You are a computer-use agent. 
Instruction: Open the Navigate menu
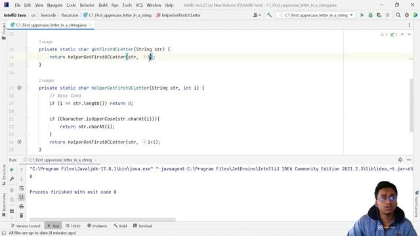54,5
